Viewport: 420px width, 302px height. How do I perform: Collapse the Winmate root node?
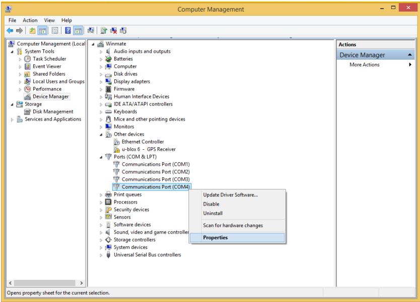93,44
